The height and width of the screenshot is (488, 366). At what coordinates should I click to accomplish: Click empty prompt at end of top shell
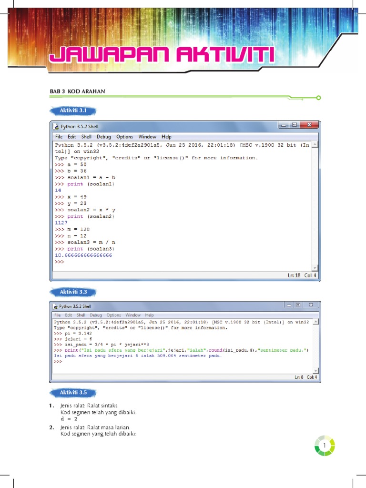click(60, 262)
